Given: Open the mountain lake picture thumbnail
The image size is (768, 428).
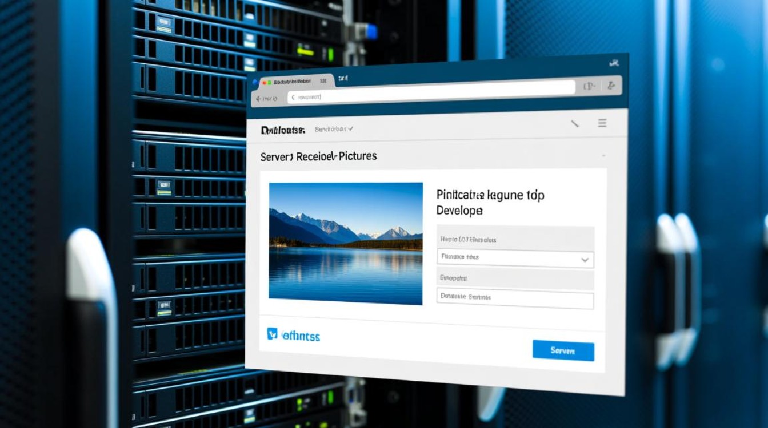Looking at the screenshot, I should click(x=346, y=244).
